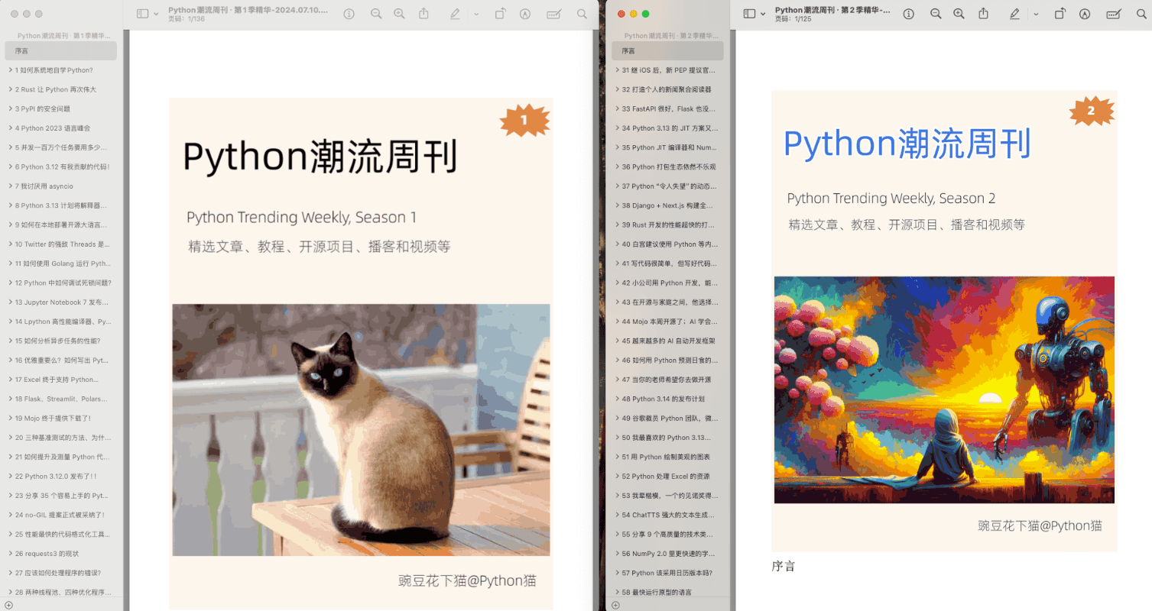Open search in the Season 2 window
Screen dimensions: 1152x611
(1140, 14)
